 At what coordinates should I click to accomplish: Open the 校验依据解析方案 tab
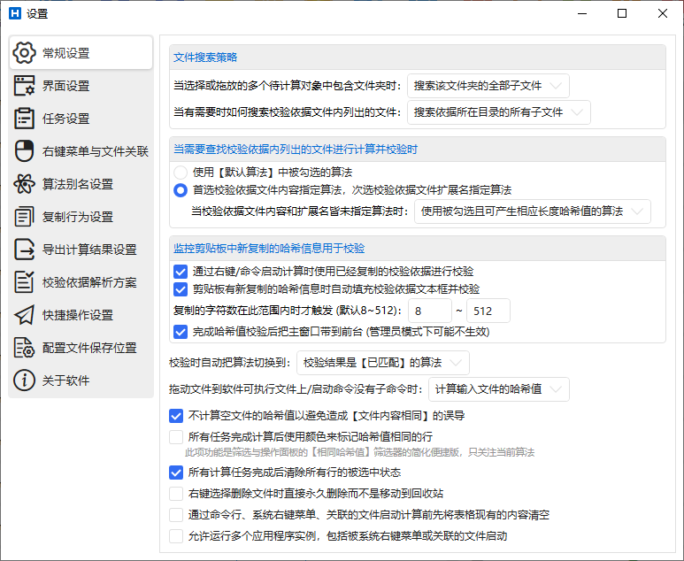click(81, 281)
